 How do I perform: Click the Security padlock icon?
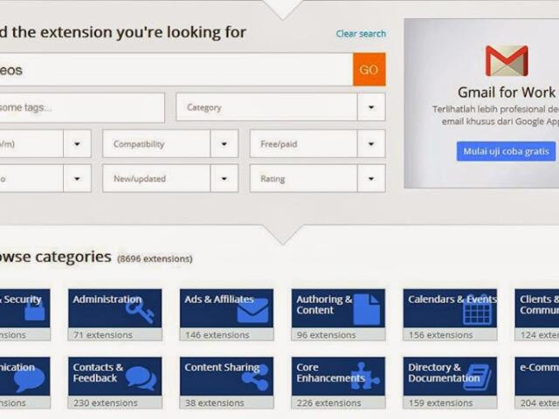pyautogui.click(x=35, y=311)
